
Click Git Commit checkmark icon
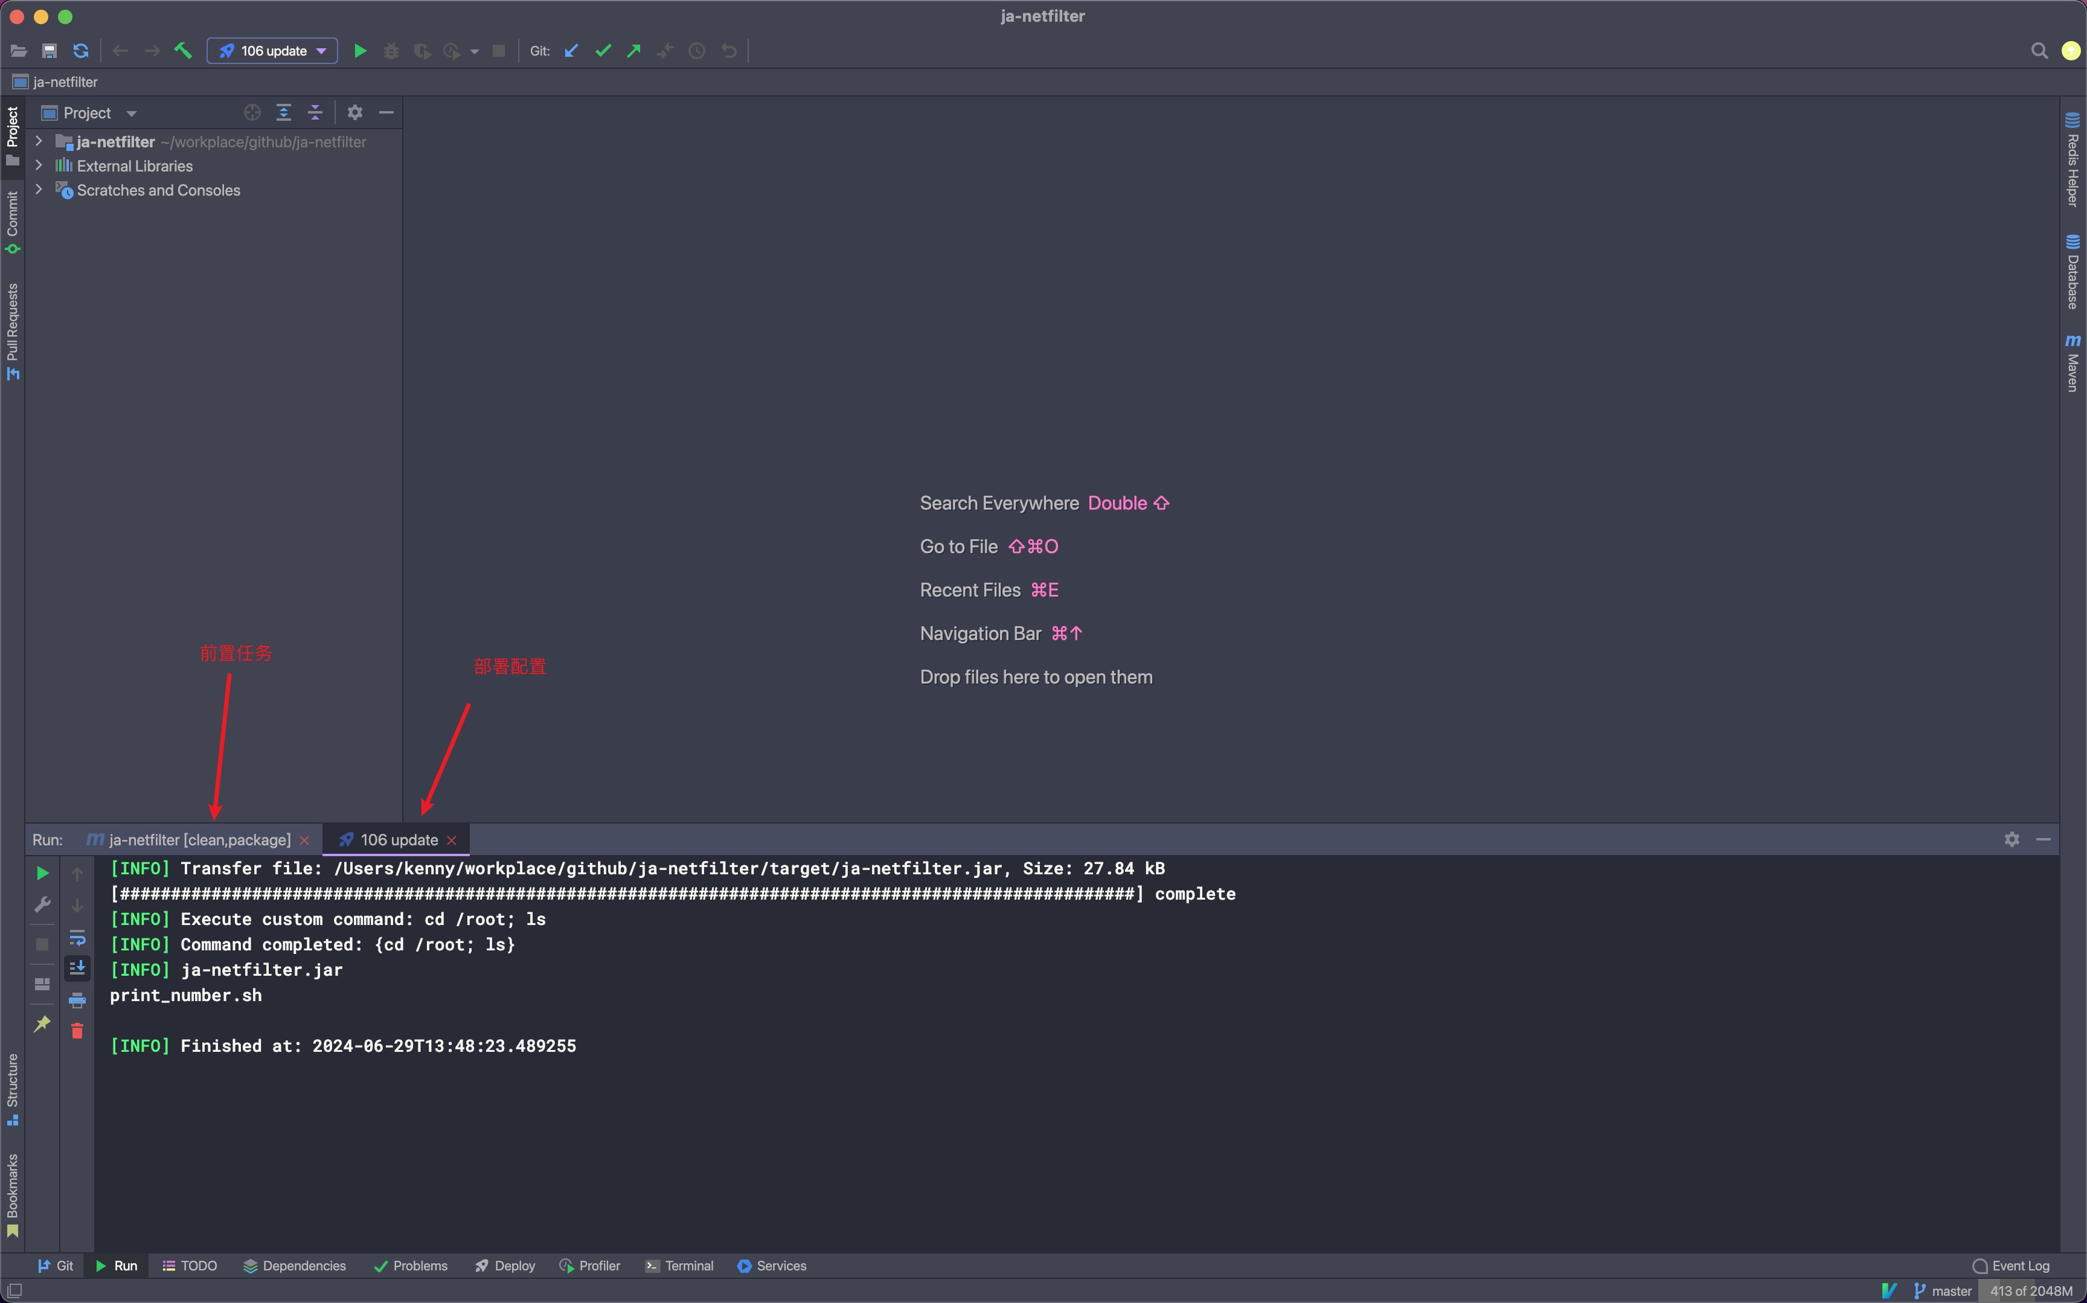point(603,51)
